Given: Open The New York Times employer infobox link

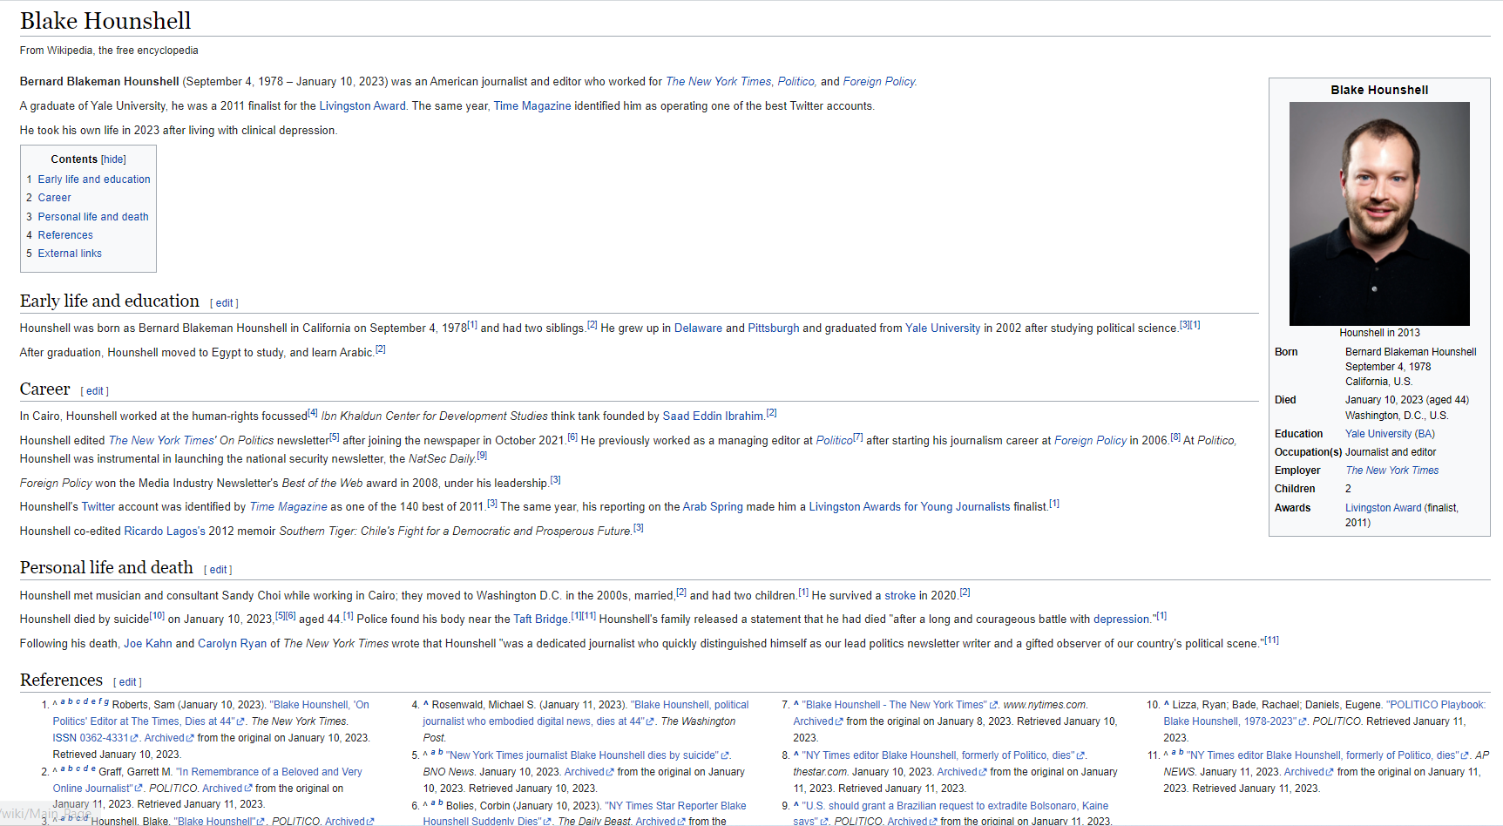Looking at the screenshot, I should coord(1392,471).
